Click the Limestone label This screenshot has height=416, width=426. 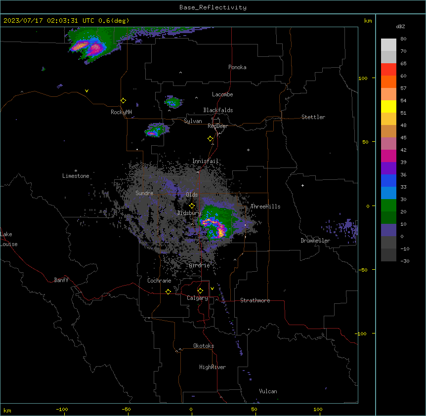[76, 176]
